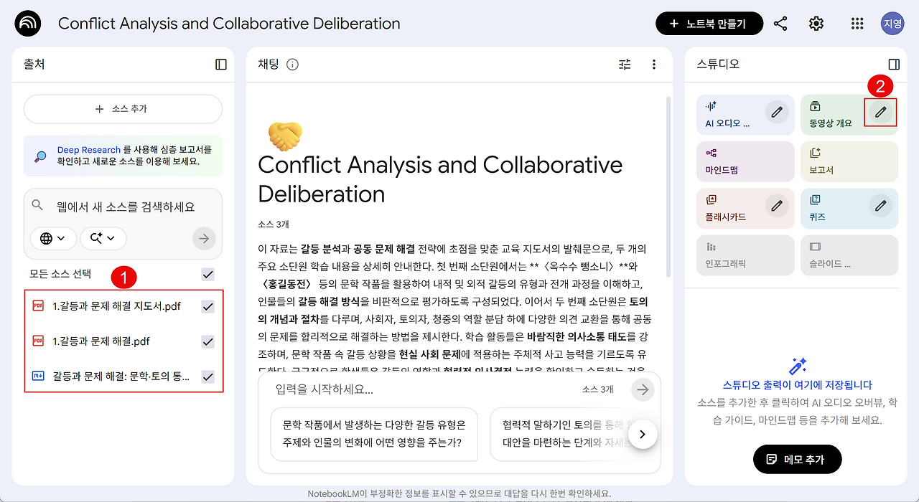Click the PDF icon of 1.갈등과 문제 해결 지도서.pdf

click(38, 306)
